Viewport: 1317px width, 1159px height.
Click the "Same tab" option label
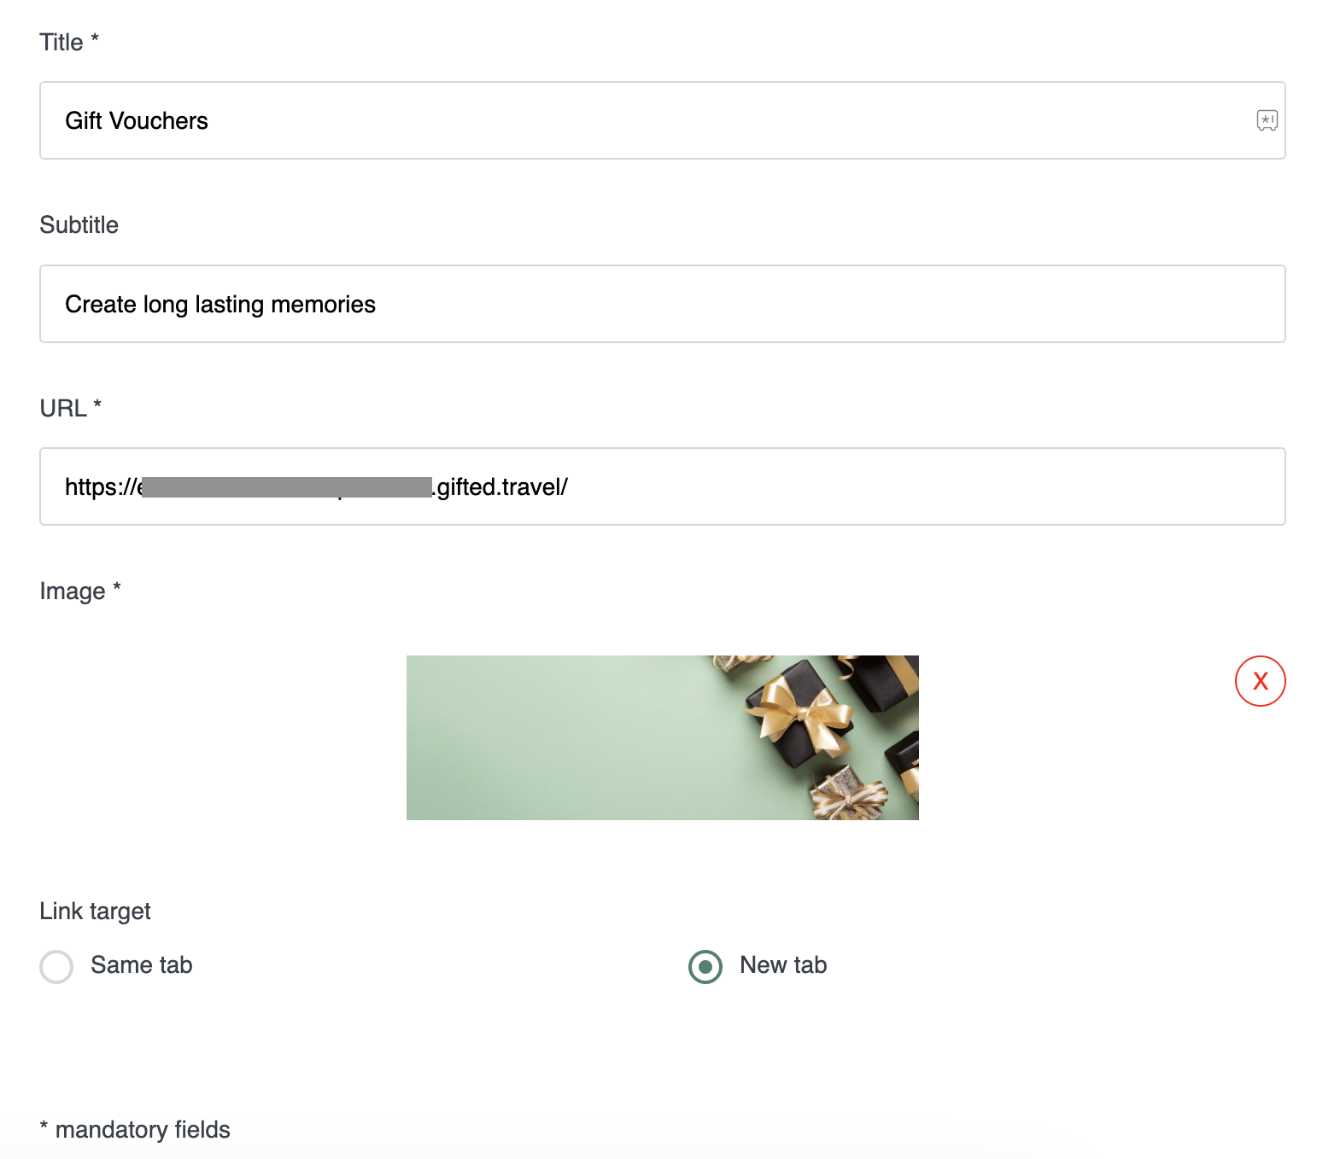coord(142,965)
